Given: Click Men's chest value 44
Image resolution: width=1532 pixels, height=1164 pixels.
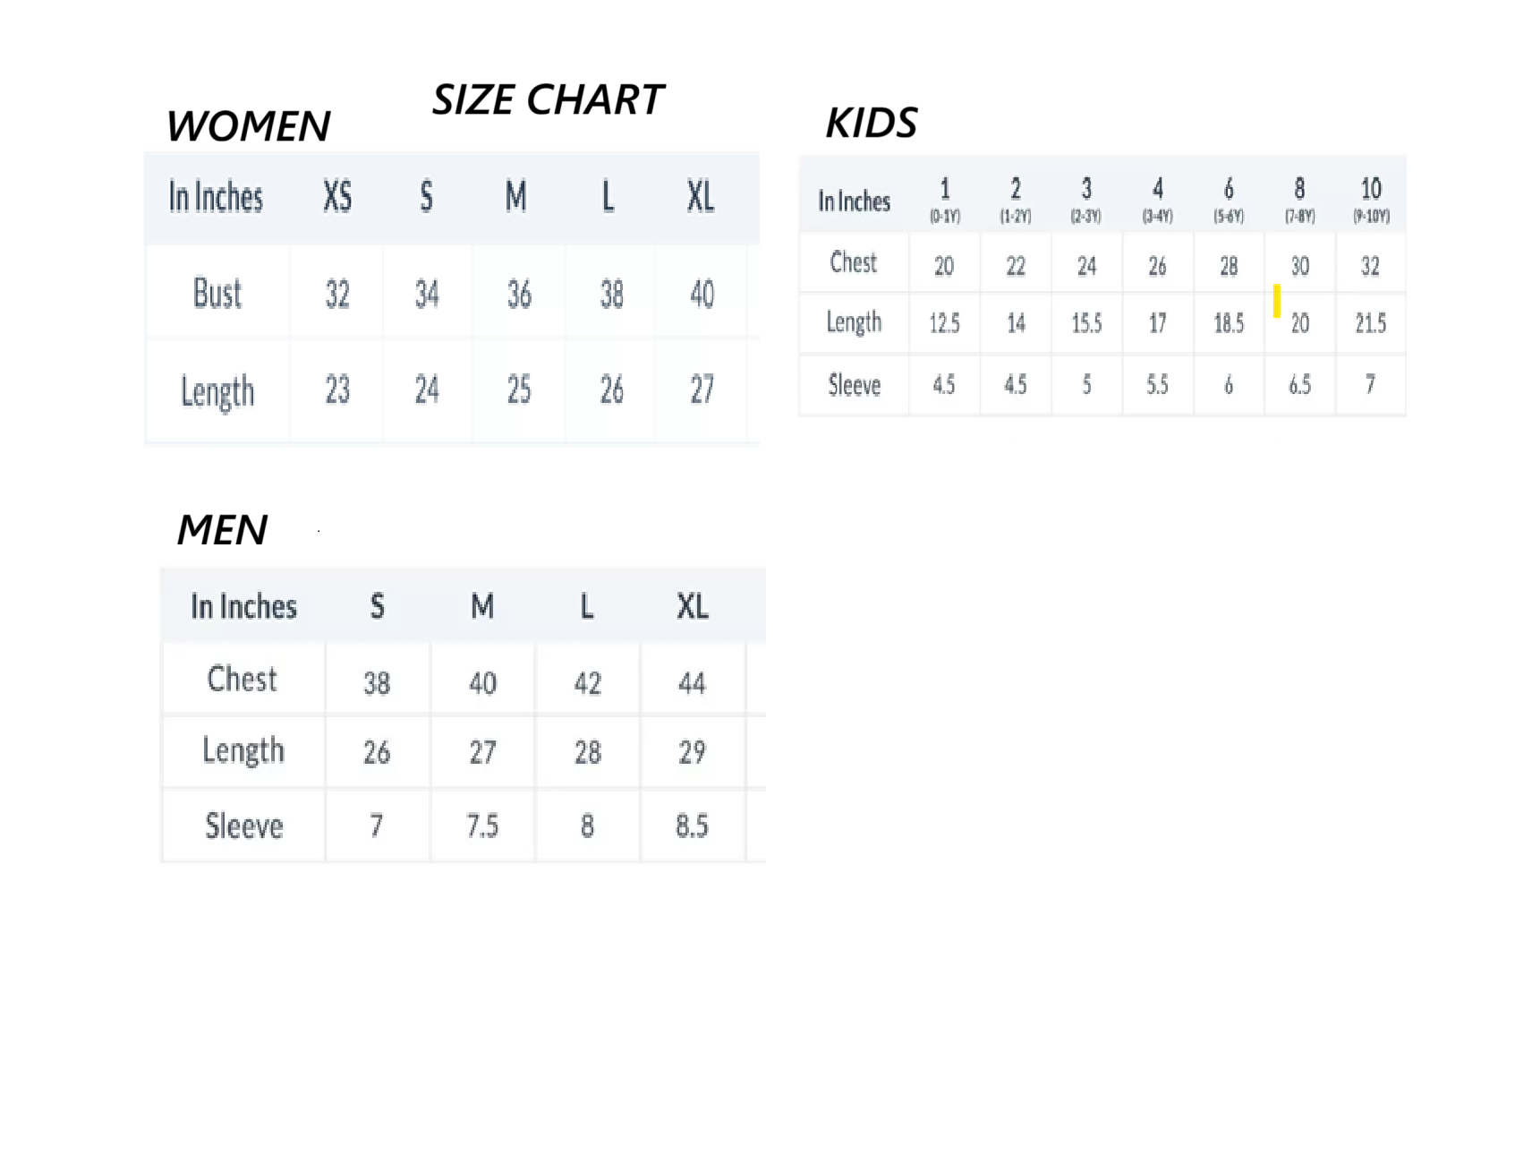Looking at the screenshot, I should [692, 683].
